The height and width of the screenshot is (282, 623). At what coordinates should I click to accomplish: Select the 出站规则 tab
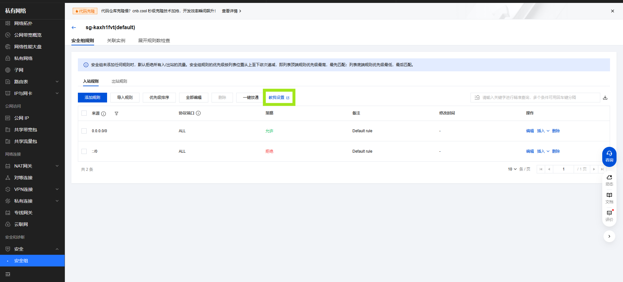pos(119,81)
